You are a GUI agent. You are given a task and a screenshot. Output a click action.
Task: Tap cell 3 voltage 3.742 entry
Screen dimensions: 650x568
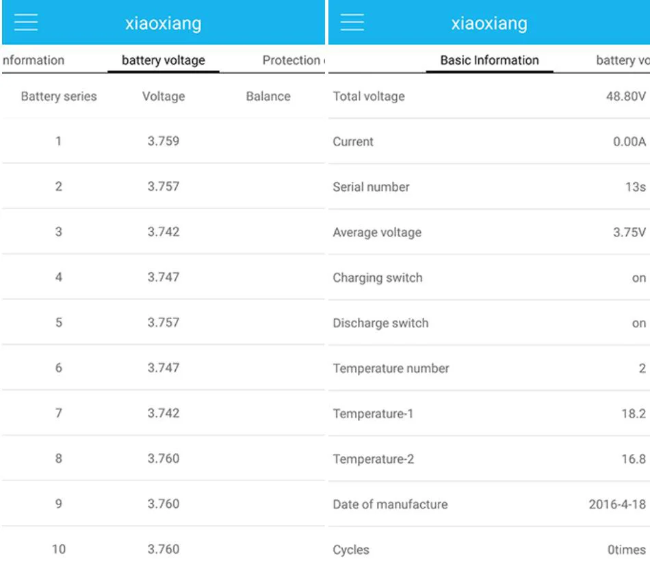click(x=164, y=232)
